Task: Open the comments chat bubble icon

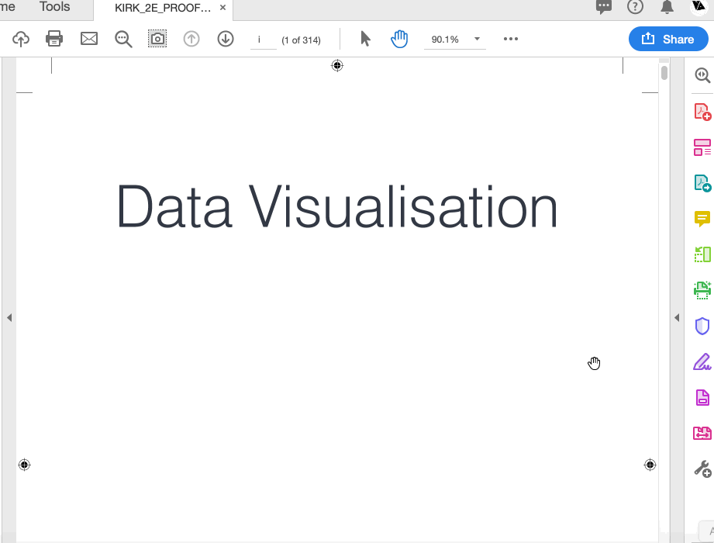Action: (604, 7)
